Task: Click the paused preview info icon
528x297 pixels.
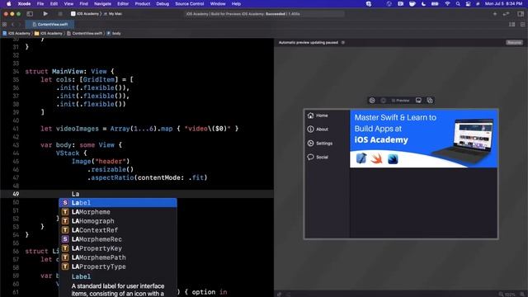Action: pyautogui.click(x=343, y=42)
